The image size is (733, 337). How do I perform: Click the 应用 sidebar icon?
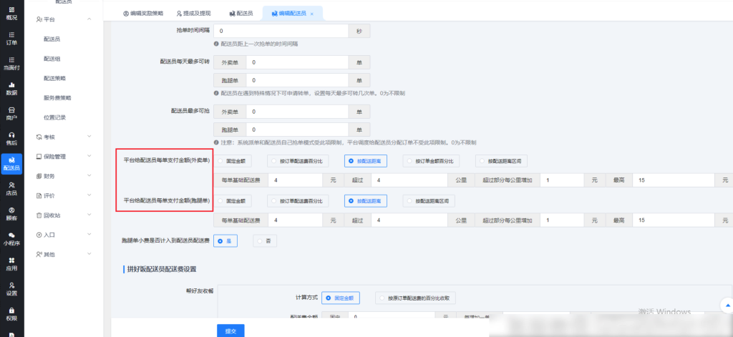[x=11, y=264]
